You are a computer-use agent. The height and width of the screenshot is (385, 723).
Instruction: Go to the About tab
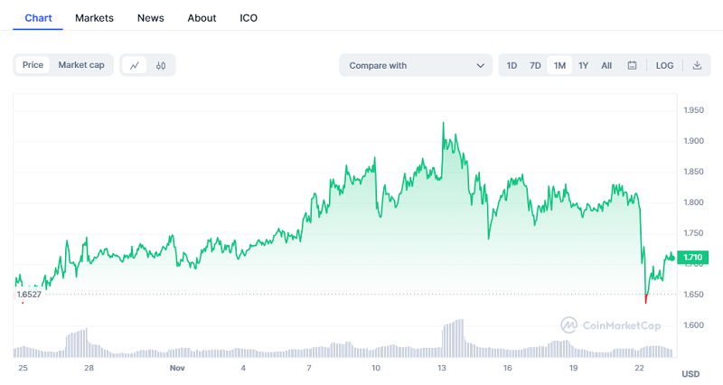[202, 18]
